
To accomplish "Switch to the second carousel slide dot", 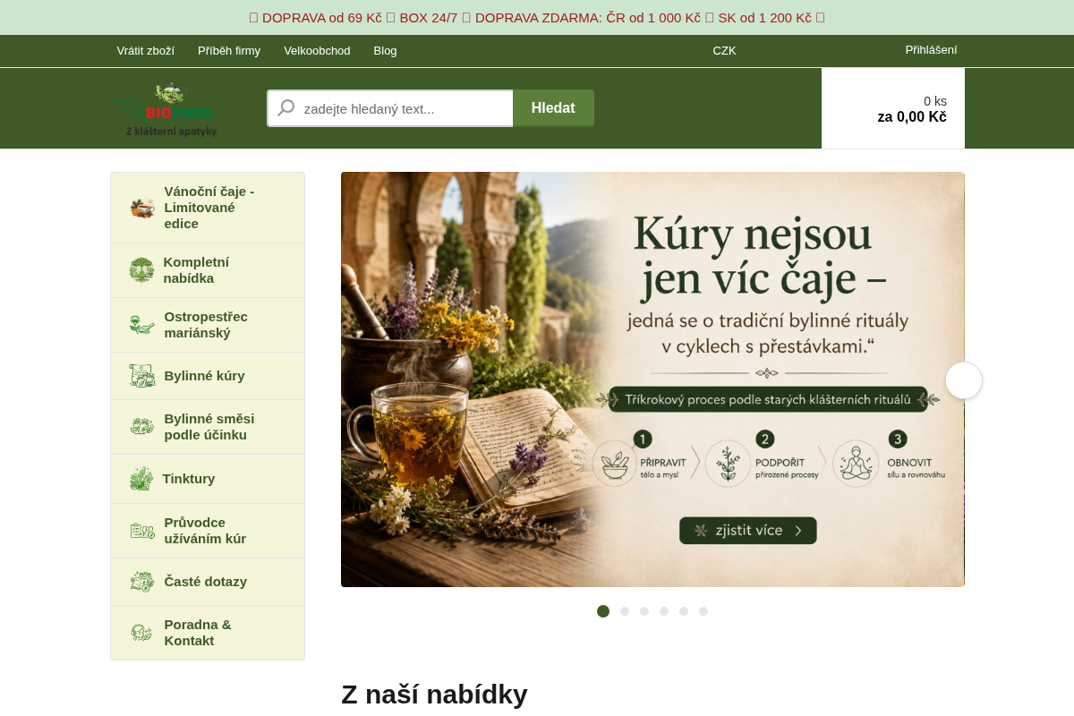I will click(625, 611).
